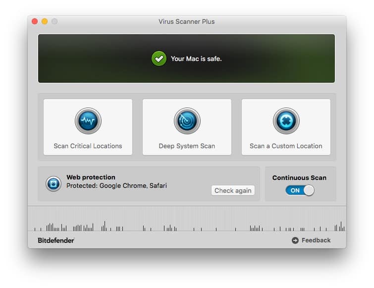Click the 'Your Mac is safe.' status text

[x=196, y=58]
